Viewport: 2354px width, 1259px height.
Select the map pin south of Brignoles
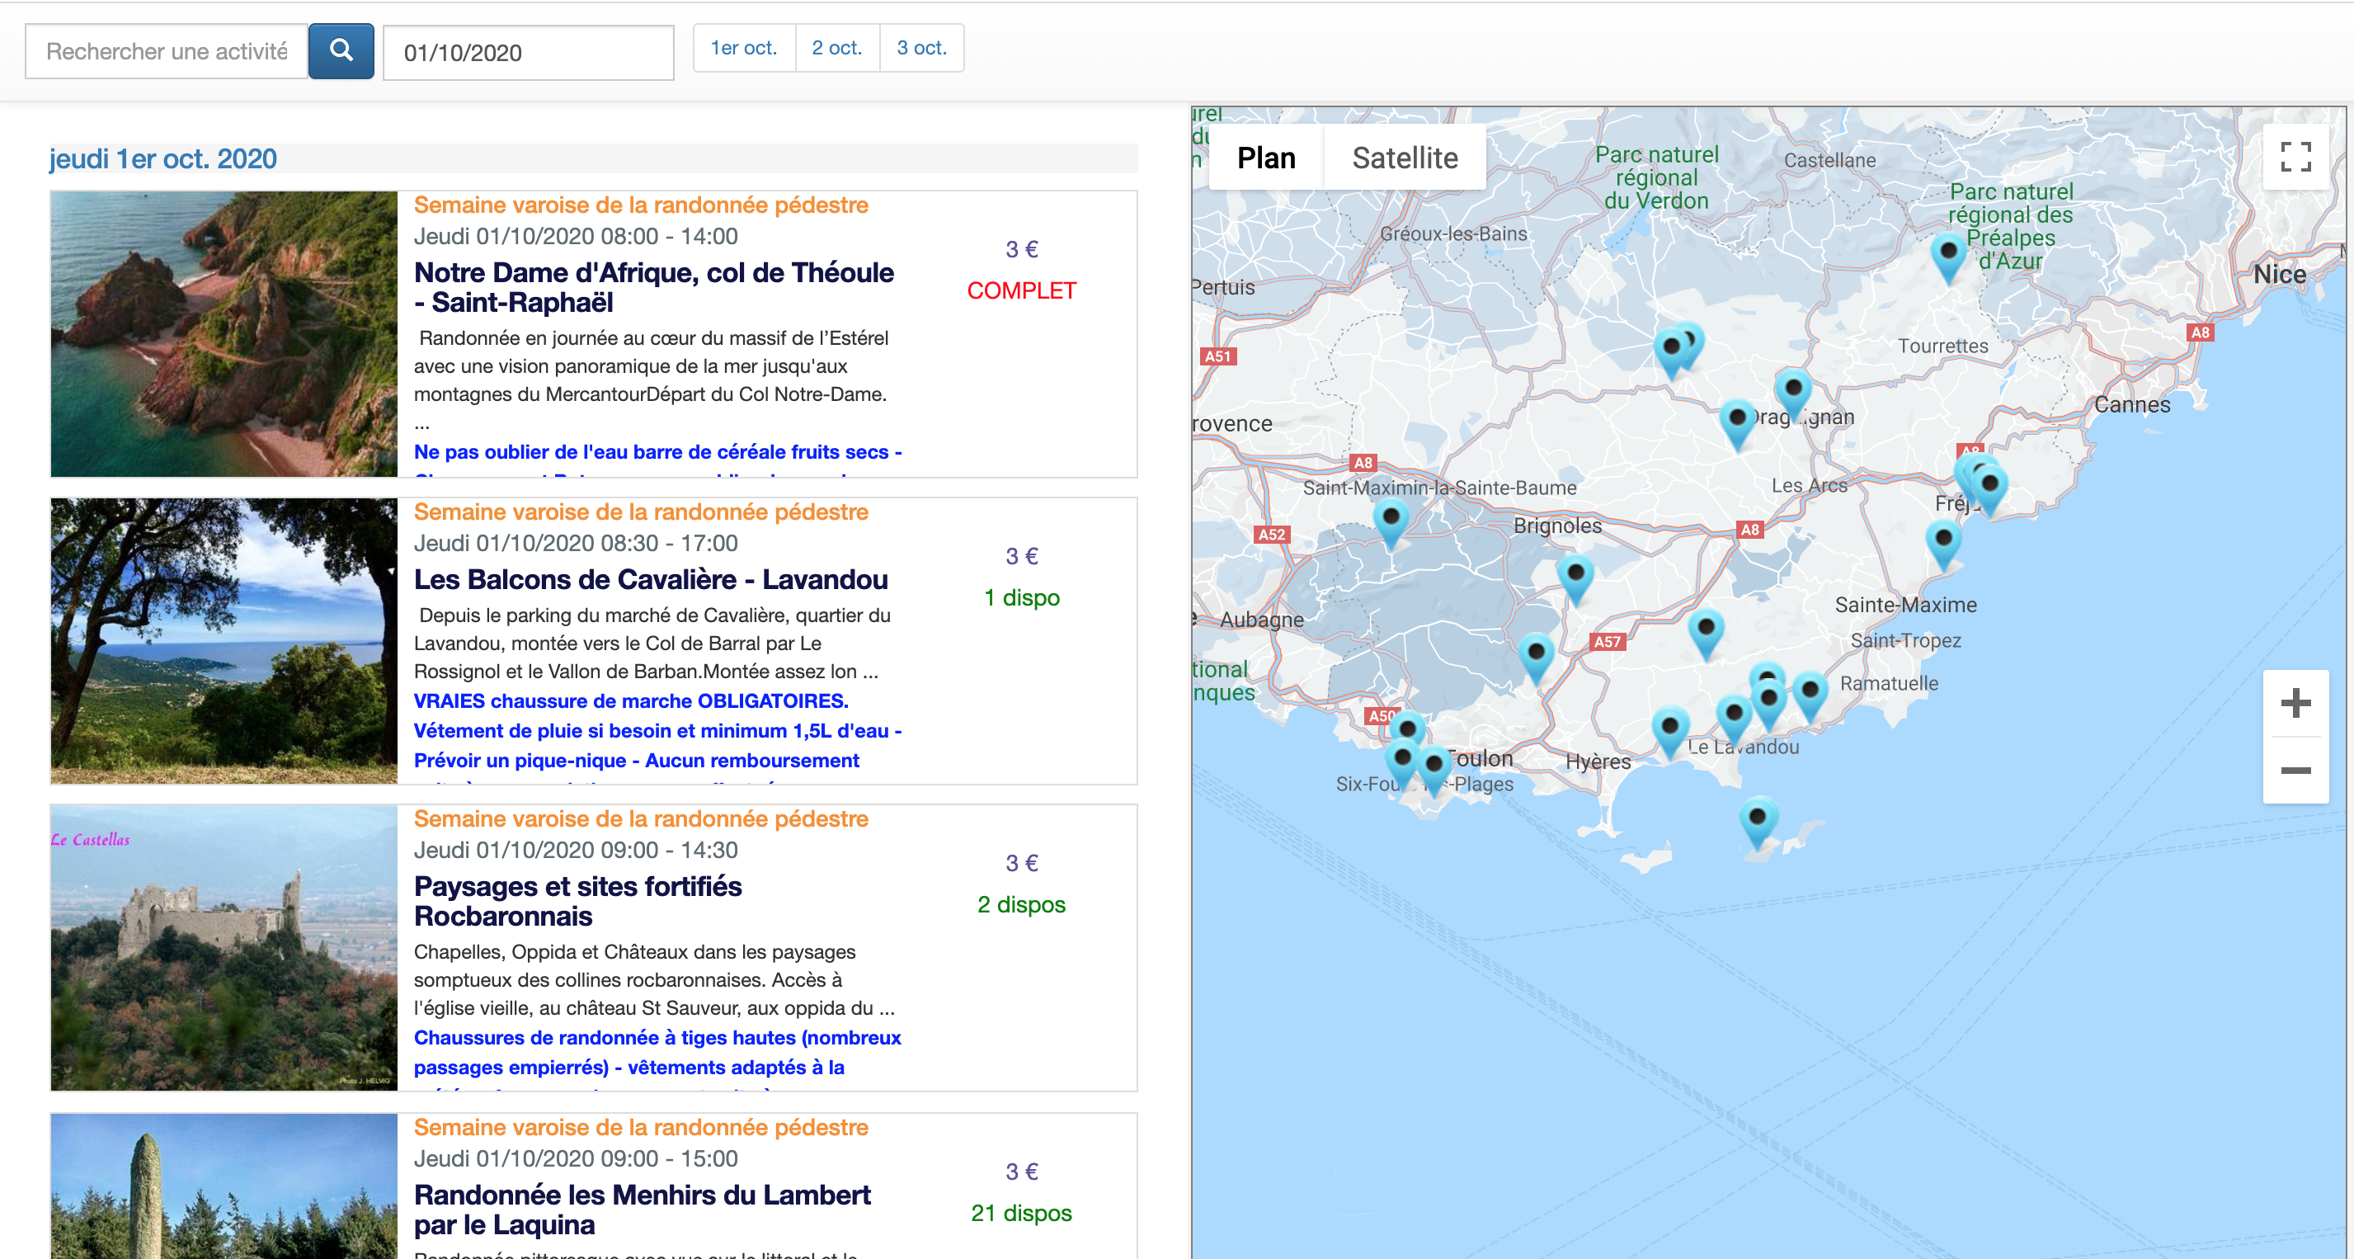click(1575, 582)
